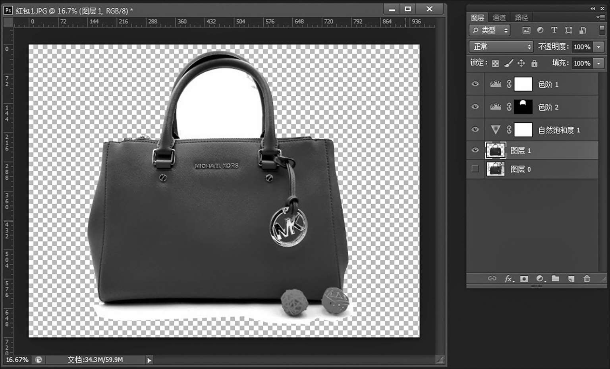This screenshot has width=610, height=369.
Task: Click the 色阶 1 white mask thumbnail
Action: point(523,84)
